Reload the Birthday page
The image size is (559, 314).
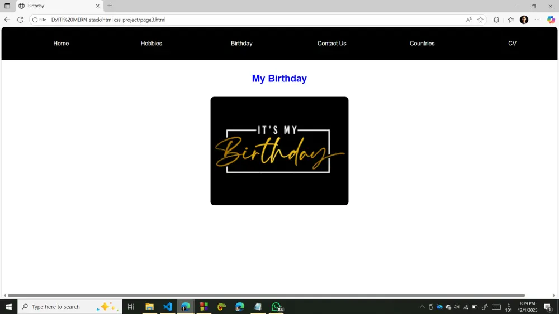click(x=20, y=20)
